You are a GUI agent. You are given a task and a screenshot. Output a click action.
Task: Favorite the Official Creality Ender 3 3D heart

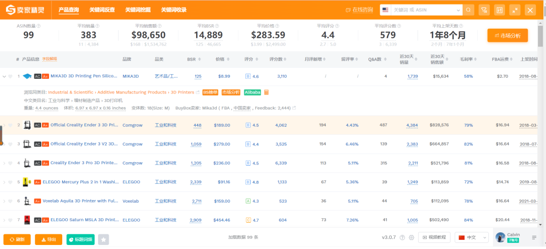point(11,125)
